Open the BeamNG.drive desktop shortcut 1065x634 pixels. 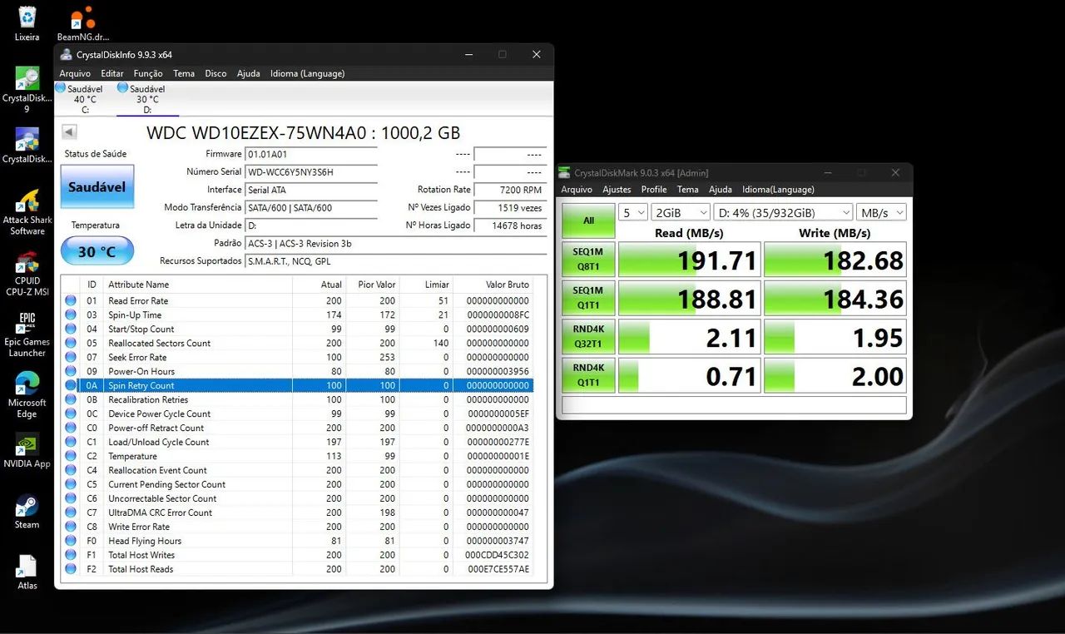point(82,22)
